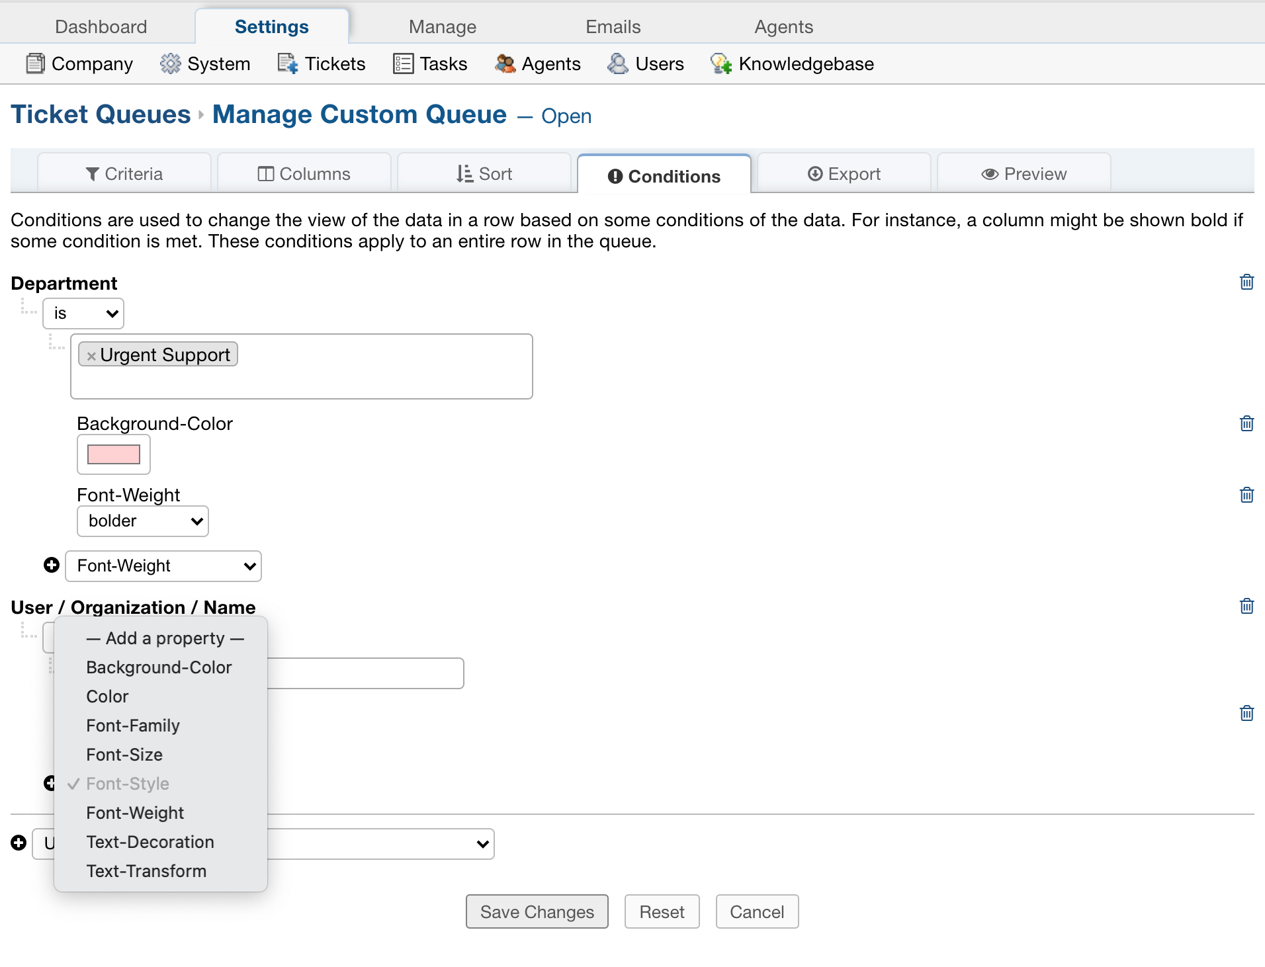Viewport: 1265px width, 967px height.
Task: Click the plus icon to add another property
Action: [52, 566]
